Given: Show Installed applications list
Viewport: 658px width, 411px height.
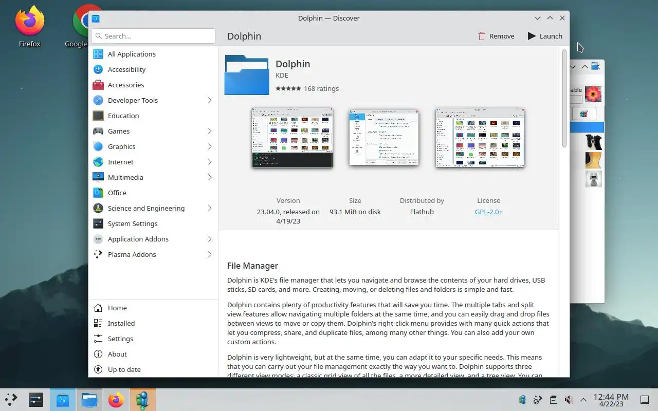Looking at the screenshot, I should 153,323.
